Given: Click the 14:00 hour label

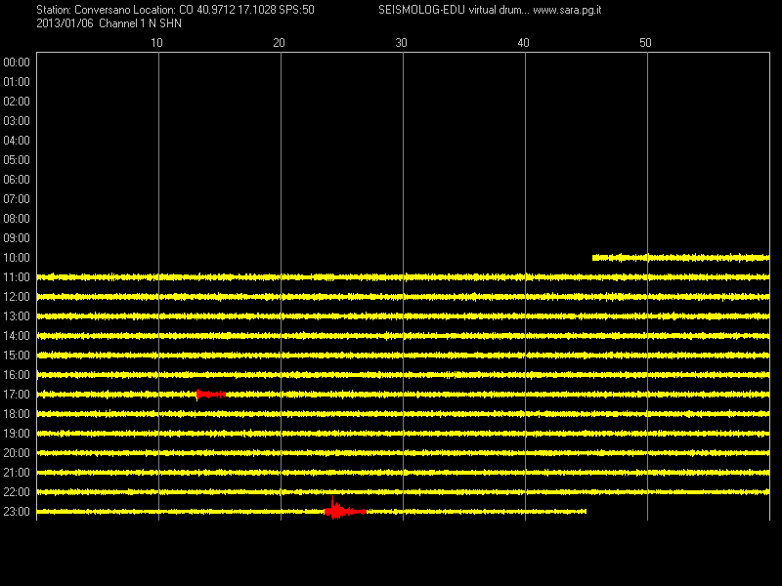Looking at the screenshot, I should click(17, 336).
